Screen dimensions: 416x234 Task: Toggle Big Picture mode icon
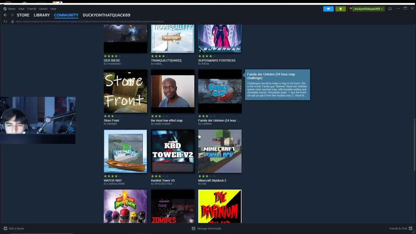point(390,9)
